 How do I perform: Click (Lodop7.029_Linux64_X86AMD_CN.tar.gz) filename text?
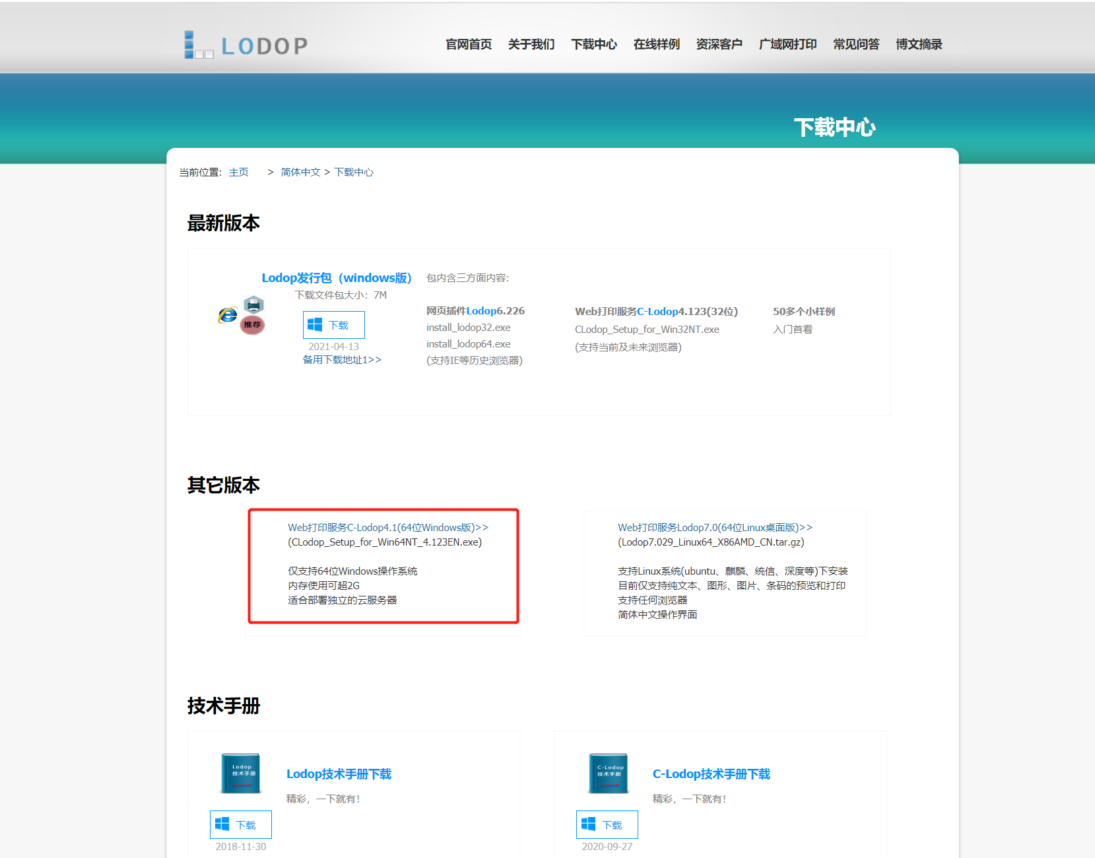[x=711, y=542]
